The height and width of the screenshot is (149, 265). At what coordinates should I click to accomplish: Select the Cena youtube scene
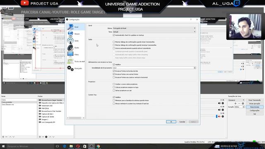point(19,102)
